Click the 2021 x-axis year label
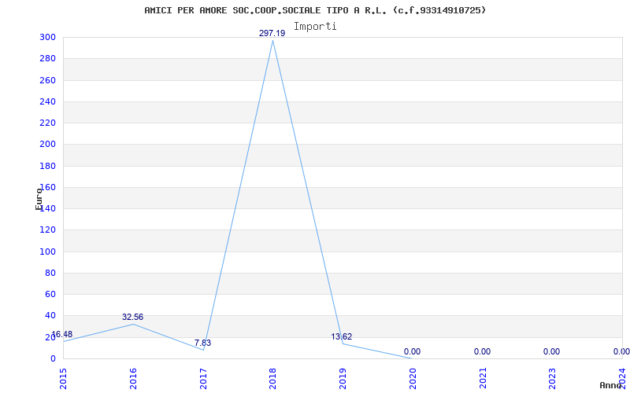 point(483,378)
